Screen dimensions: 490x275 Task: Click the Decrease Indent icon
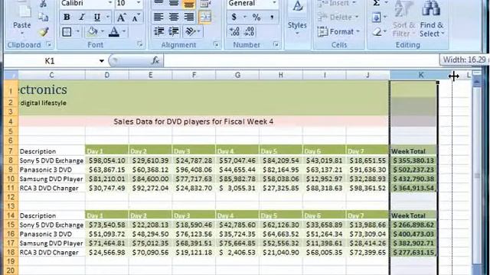[x=159, y=31]
